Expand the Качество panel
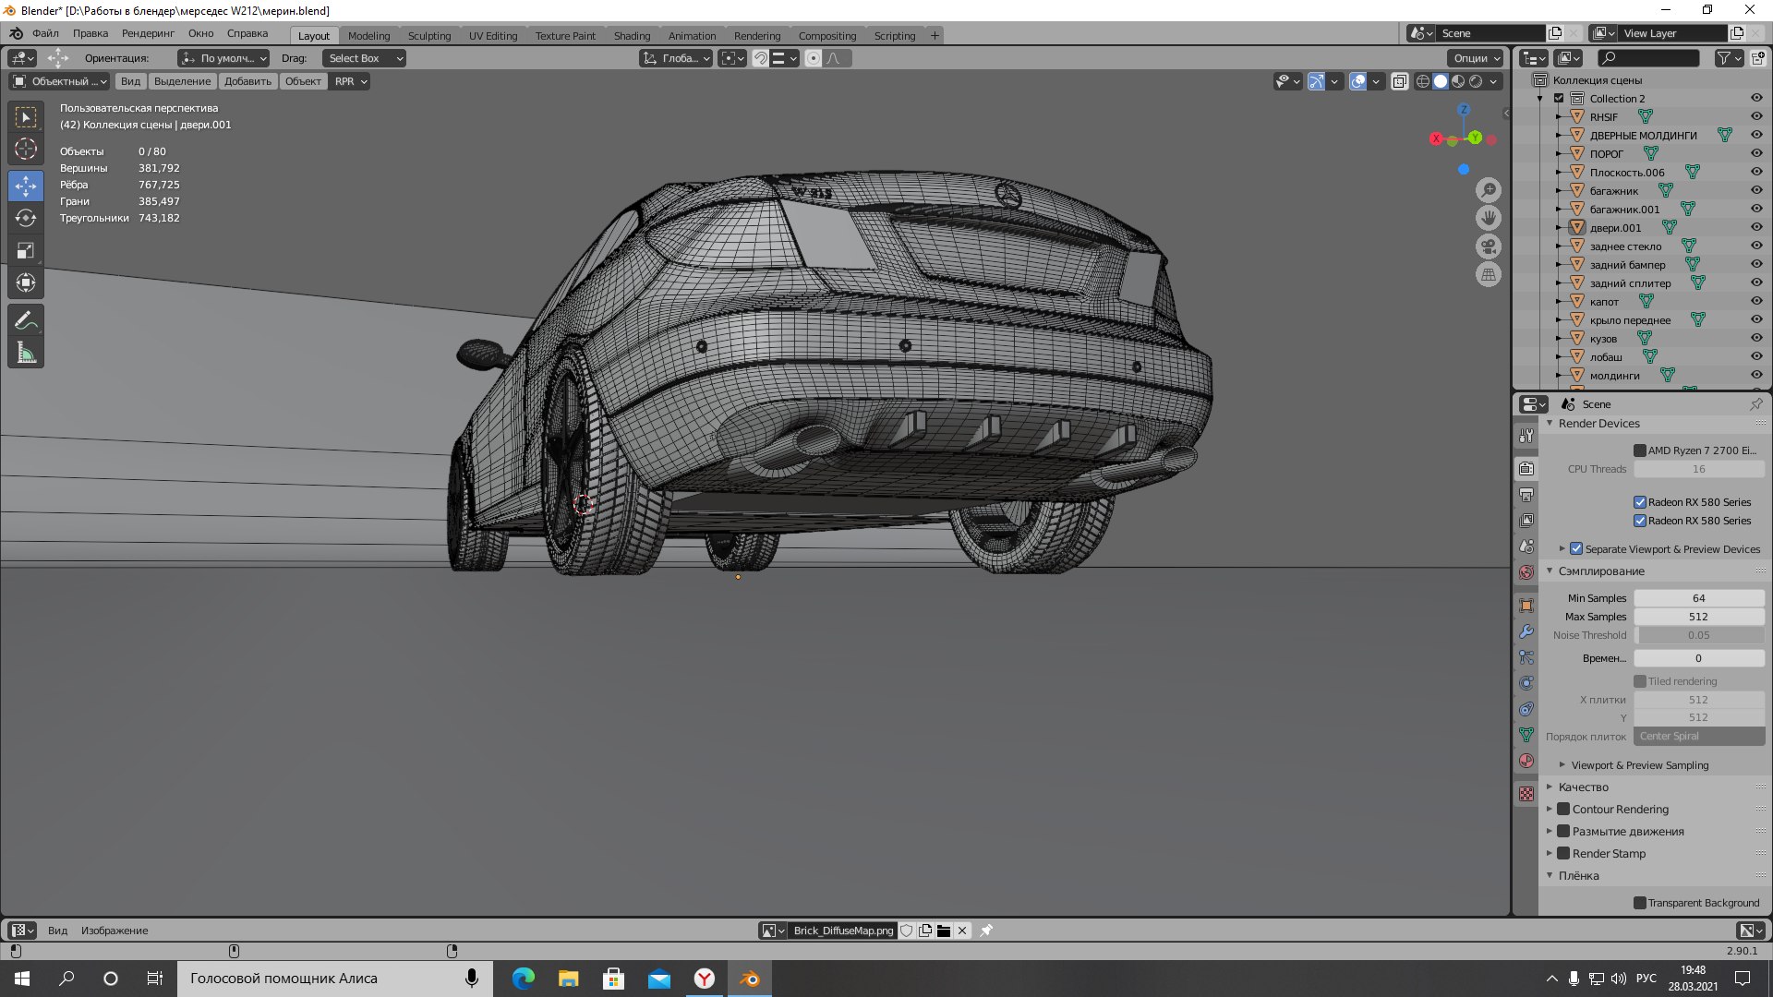This screenshot has width=1773, height=997. [1550, 787]
